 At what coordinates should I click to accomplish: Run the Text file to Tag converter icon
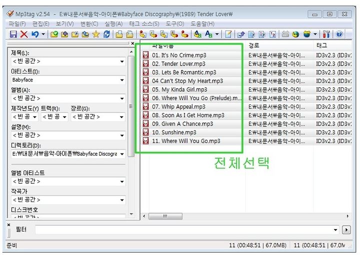point(174,34)
